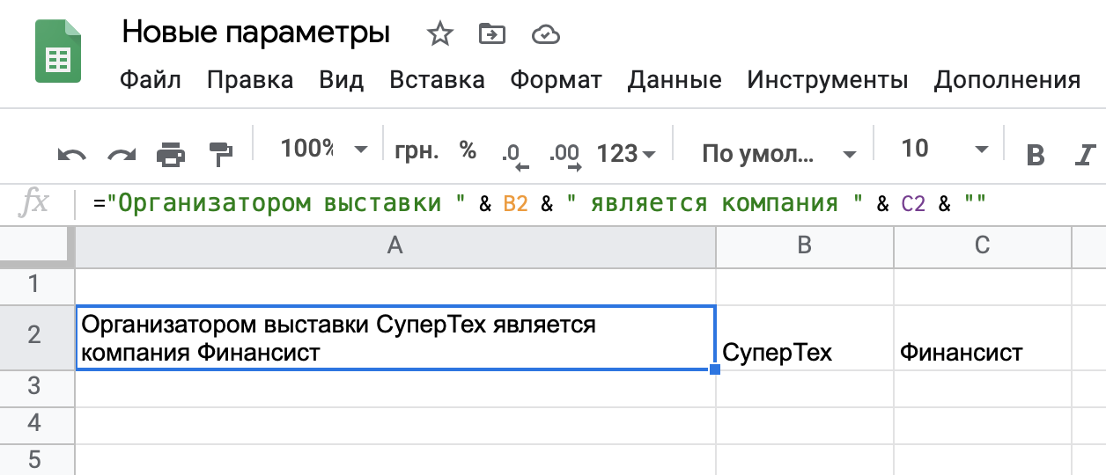The height and width of the screenshot is (475, 1106).
Task: Select row 3 header
Action: click(37, 388)
